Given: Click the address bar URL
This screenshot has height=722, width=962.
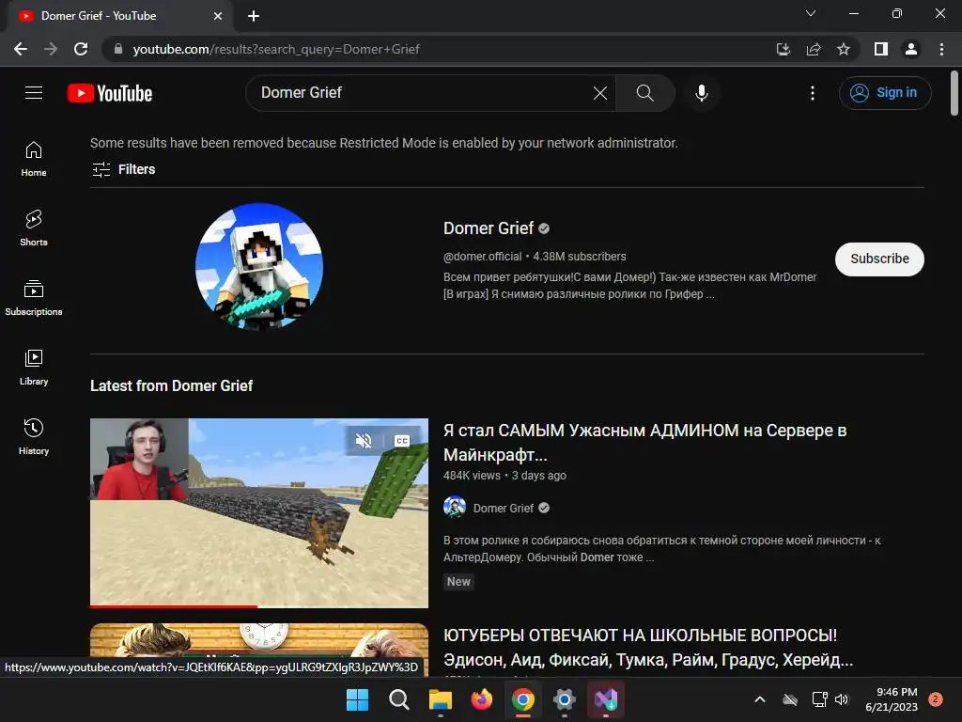Looking at the screenshot, I should click(276, 49).
